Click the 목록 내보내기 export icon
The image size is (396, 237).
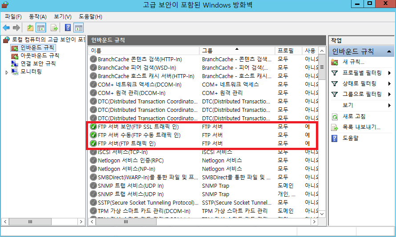point(335,127)
